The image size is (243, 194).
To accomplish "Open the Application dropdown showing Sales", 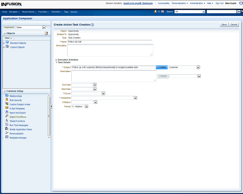I will [44, 27].
